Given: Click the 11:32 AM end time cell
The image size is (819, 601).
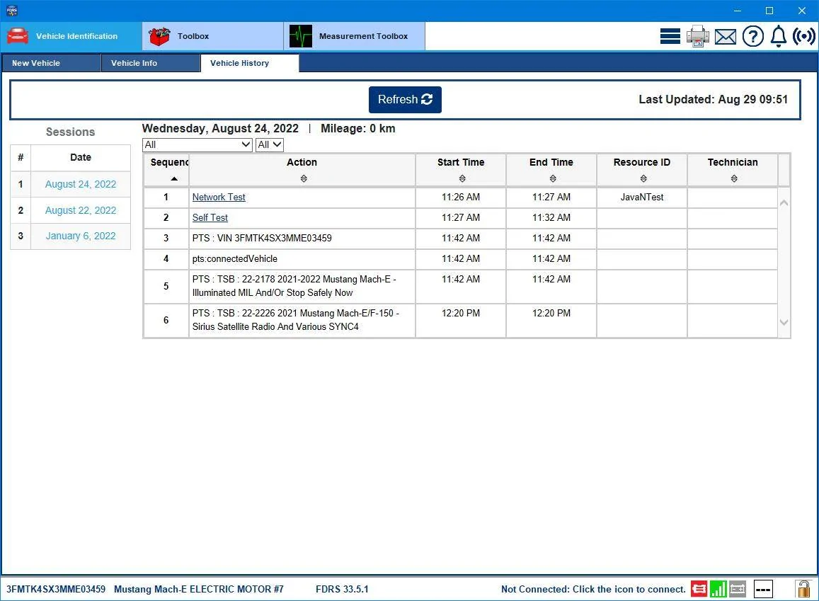Looking at the screenshot, I should 551,217.
